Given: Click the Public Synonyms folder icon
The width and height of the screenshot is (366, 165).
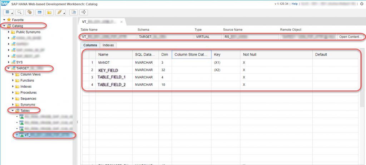Looking at the screenshot, I should click(13, 32).
